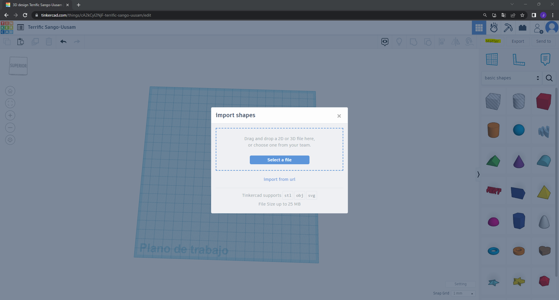The width and height of the screenshot is (559, 300).
Task: Click the Send to button
Action: 544,41
